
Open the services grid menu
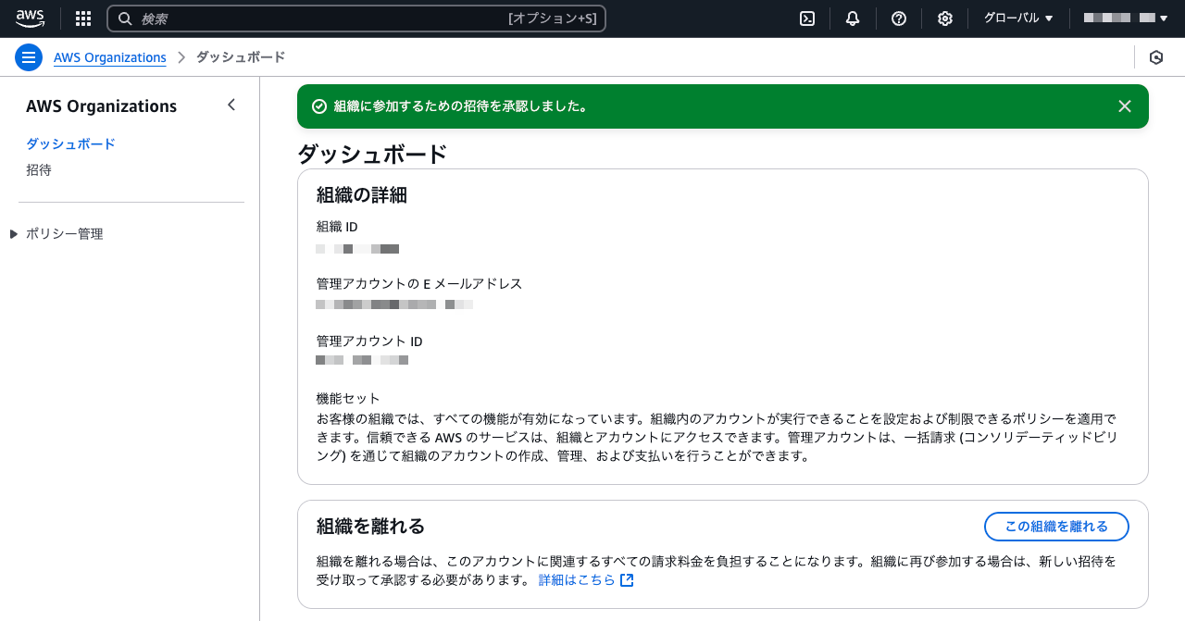coord(83,19)
